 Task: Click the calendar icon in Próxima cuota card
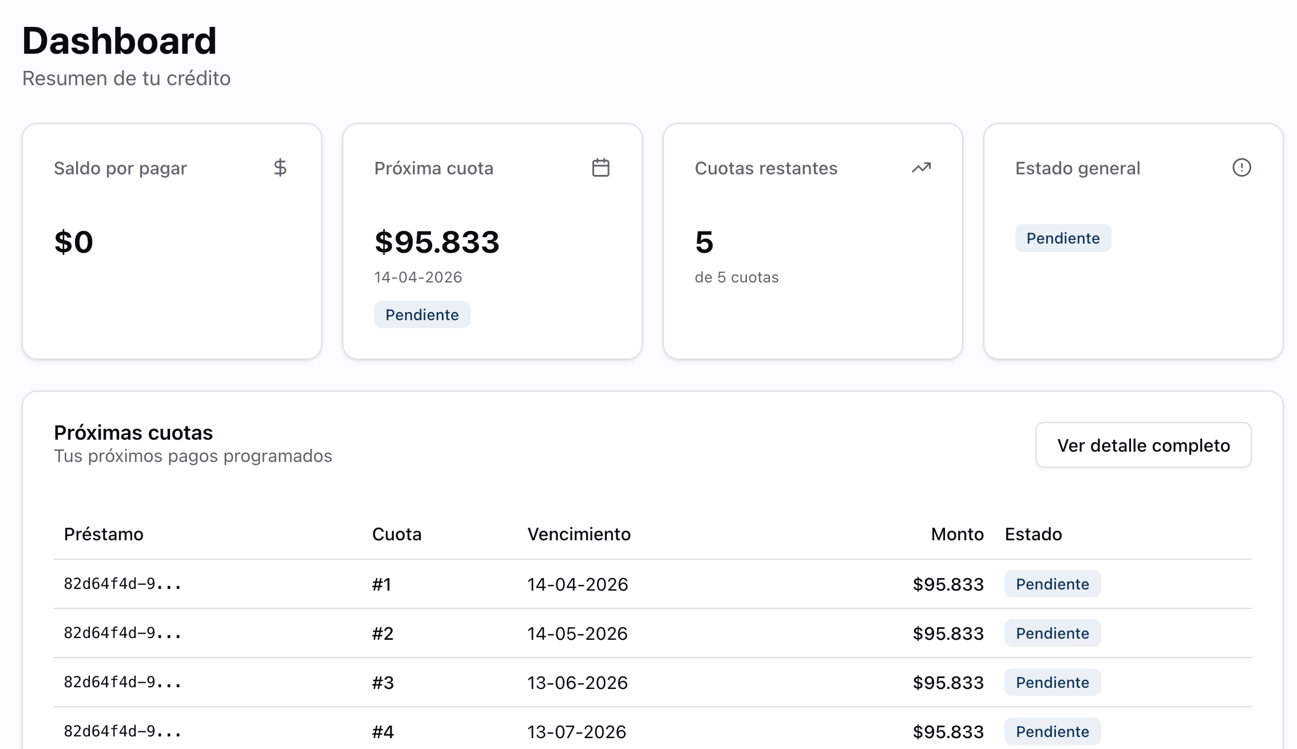(600, 168)
